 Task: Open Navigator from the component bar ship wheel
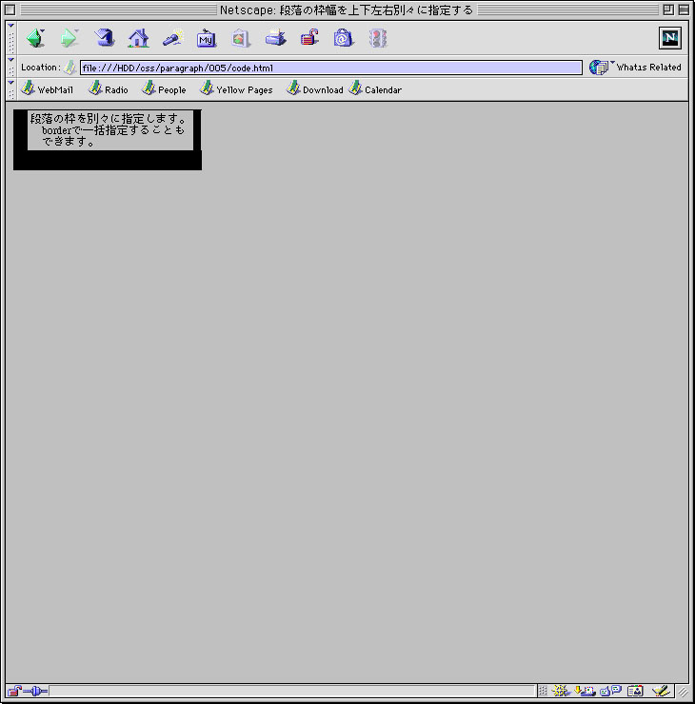coord(560,691)
